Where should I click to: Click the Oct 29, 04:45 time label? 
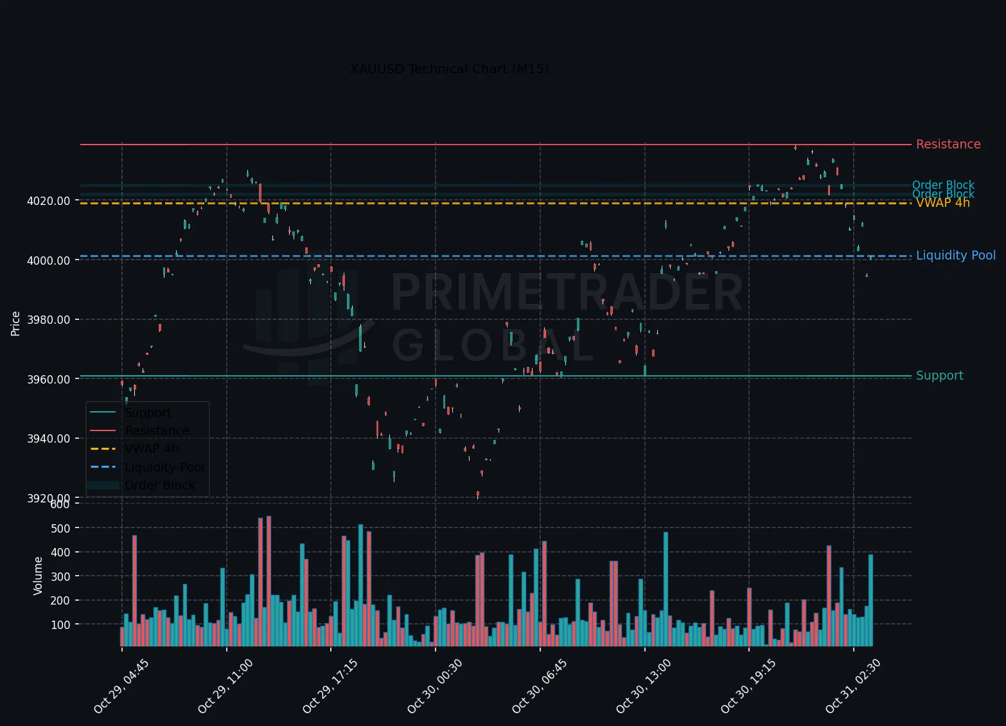point(121,686)
